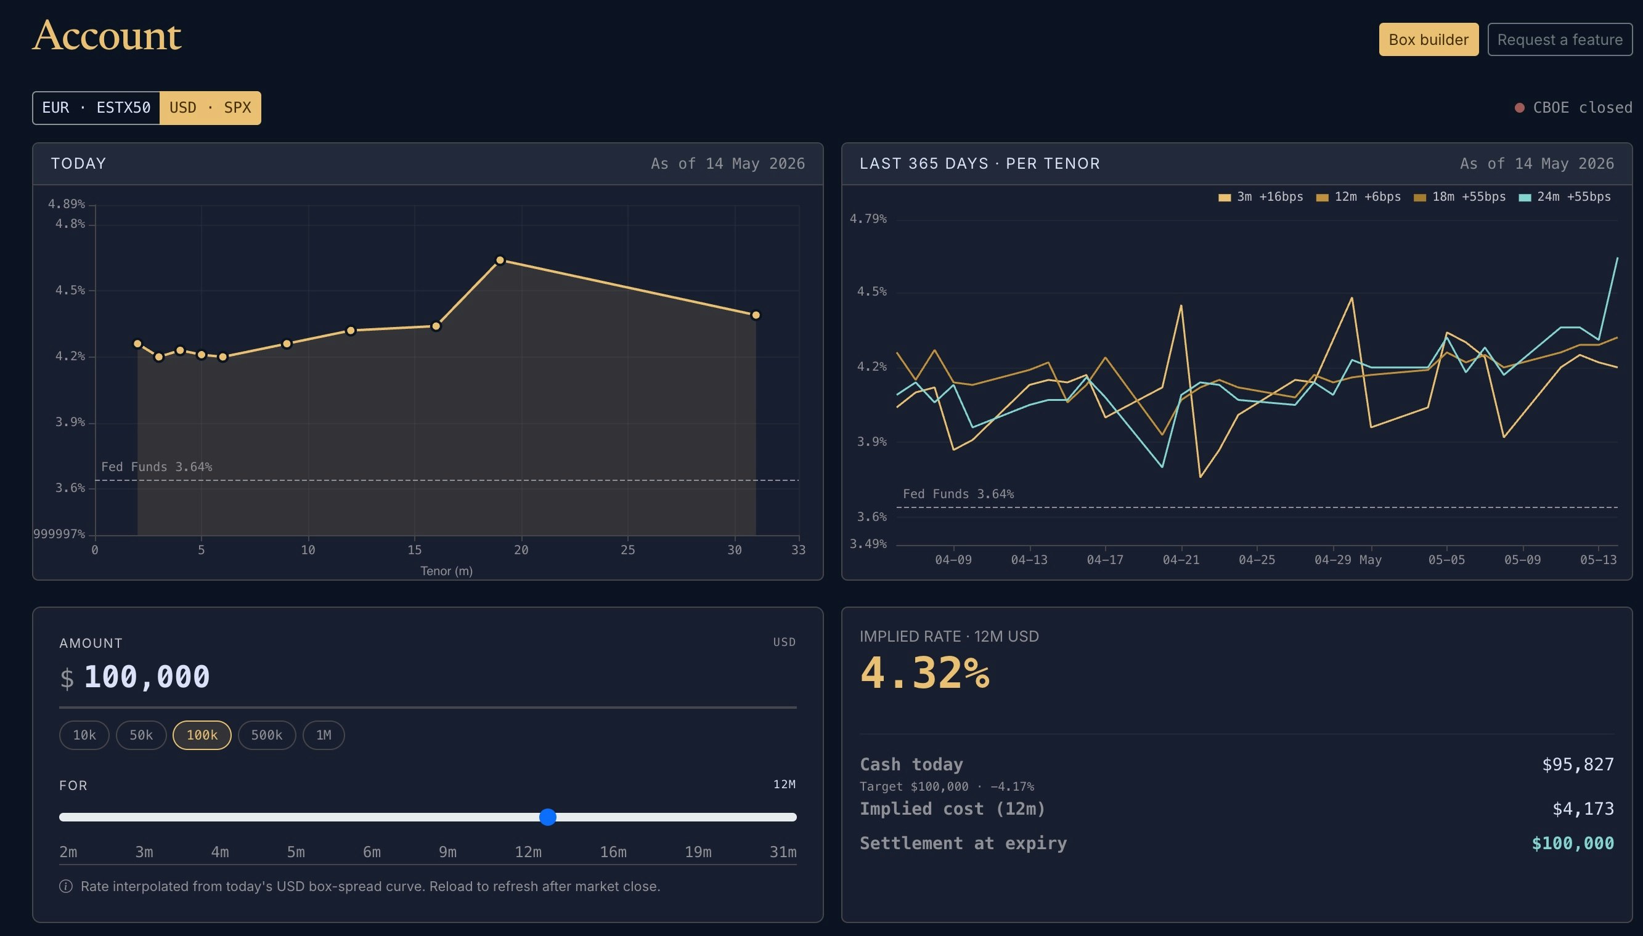Toggle the 12m series legend swatch

(x=1322, y=197)
